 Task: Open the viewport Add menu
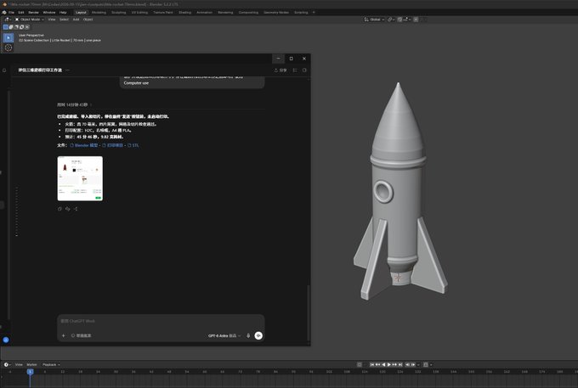point(76,20)
